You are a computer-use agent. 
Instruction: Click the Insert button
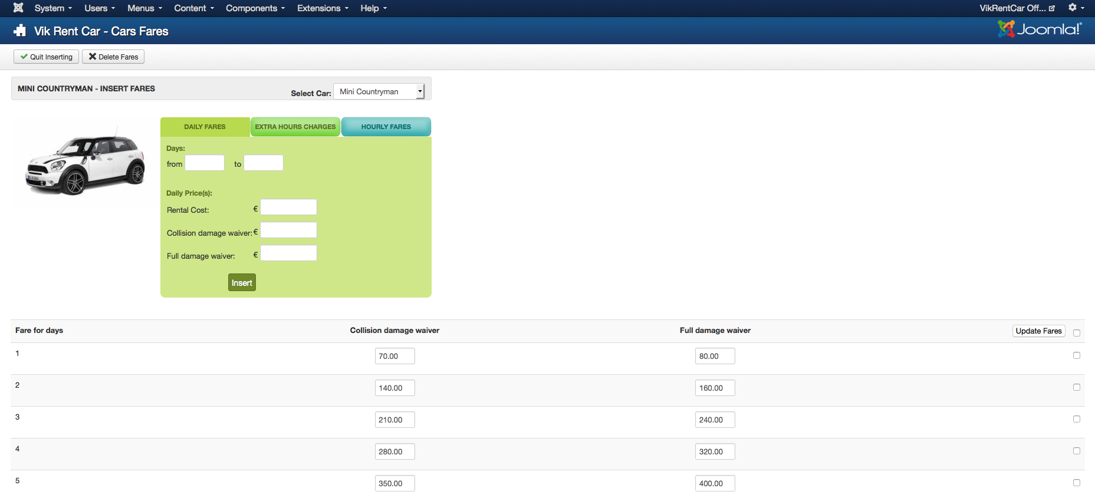242,282
